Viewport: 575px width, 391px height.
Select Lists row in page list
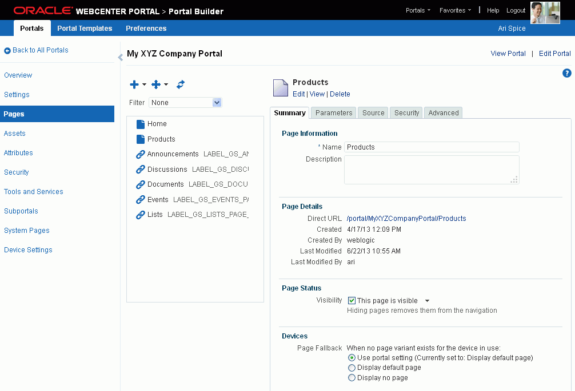[192, 215]
